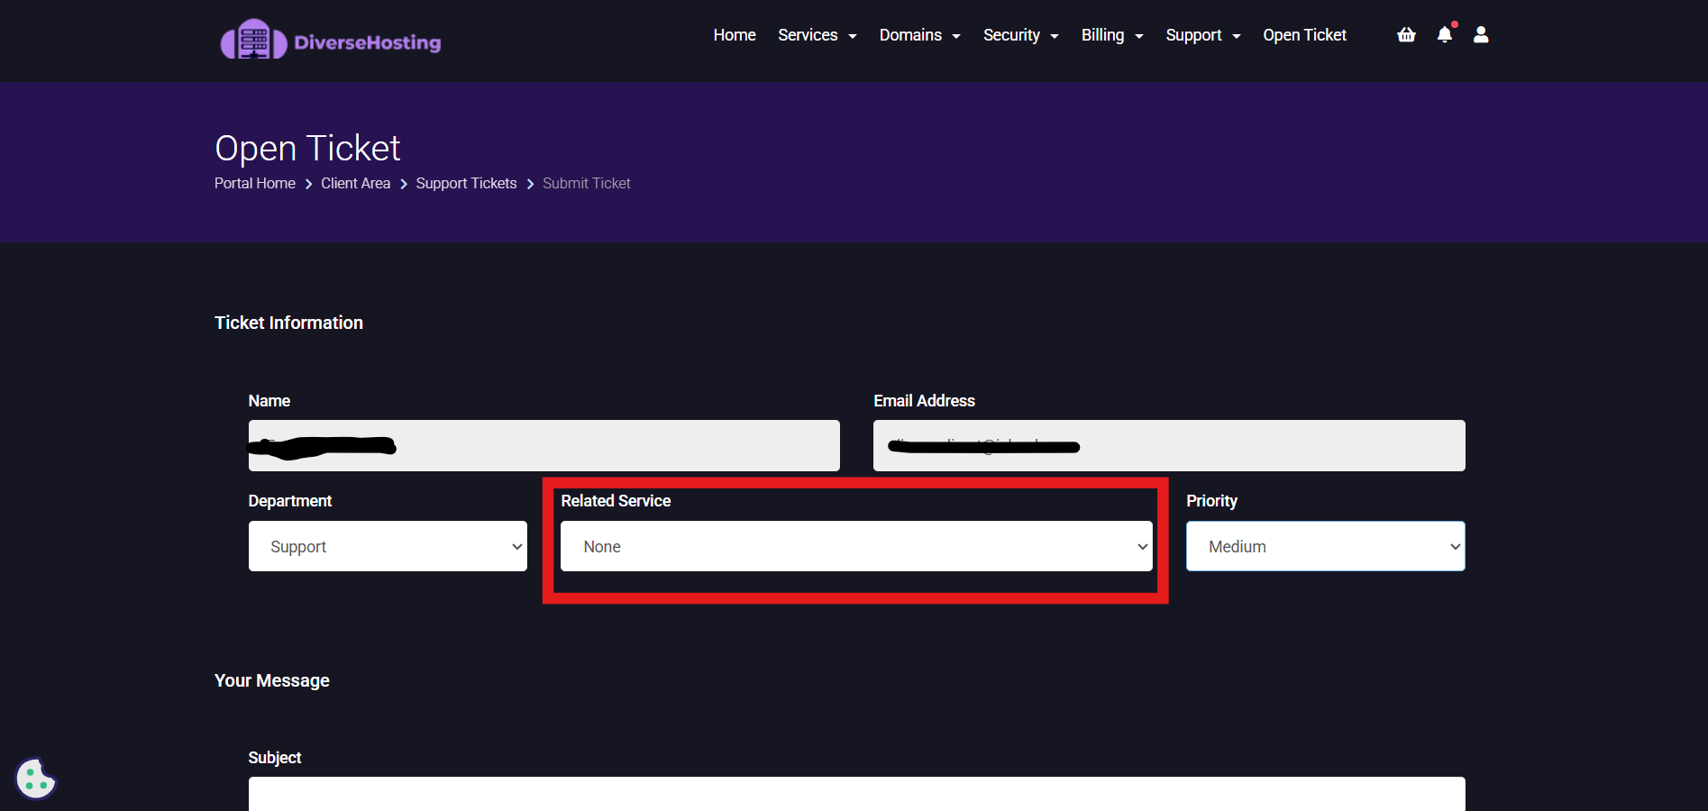Open the Domains menu

click(x=919, y=35)
